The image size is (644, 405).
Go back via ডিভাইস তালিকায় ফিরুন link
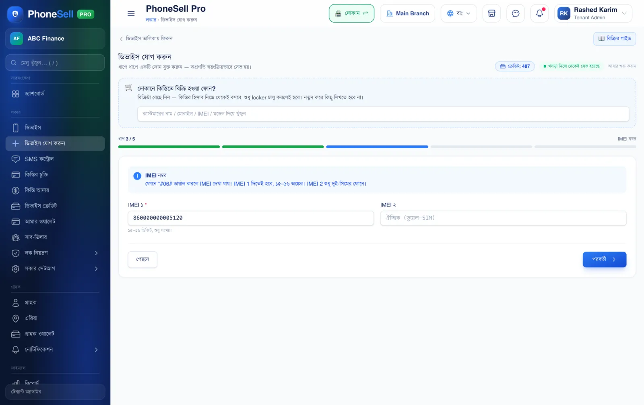(146, 38)
